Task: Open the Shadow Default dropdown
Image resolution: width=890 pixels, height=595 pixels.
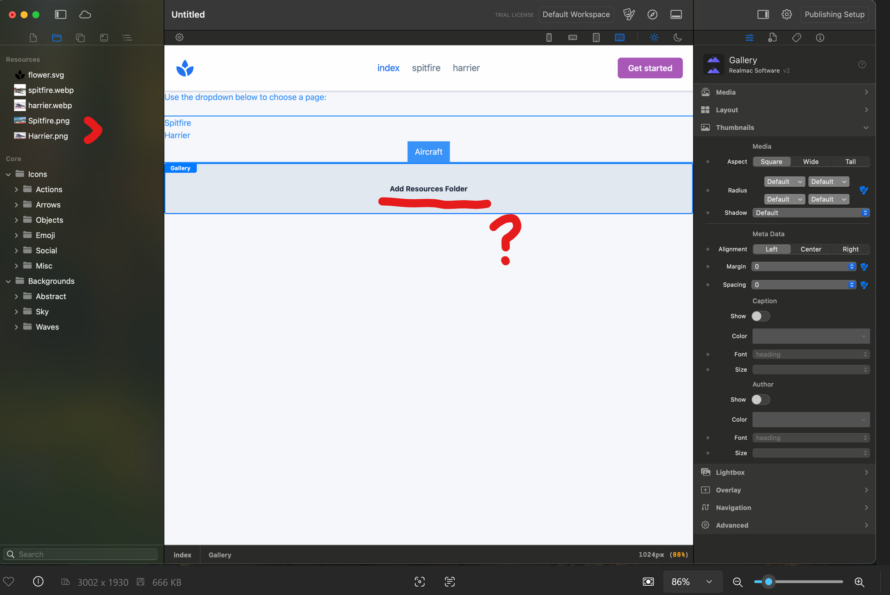Action: (x=810, y=213)
